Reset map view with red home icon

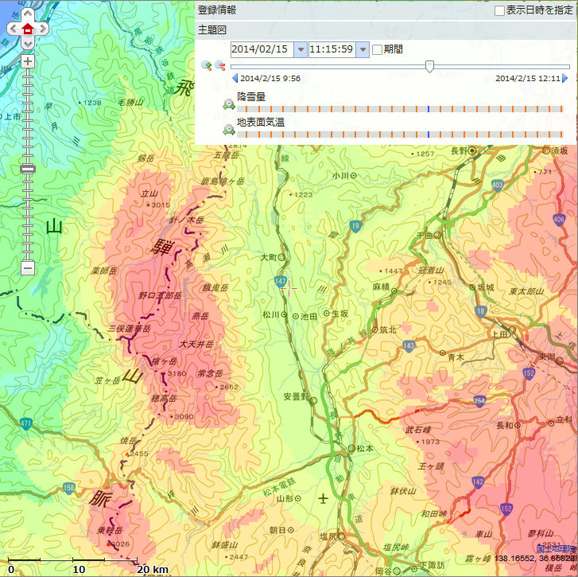[x=28, y=29]
